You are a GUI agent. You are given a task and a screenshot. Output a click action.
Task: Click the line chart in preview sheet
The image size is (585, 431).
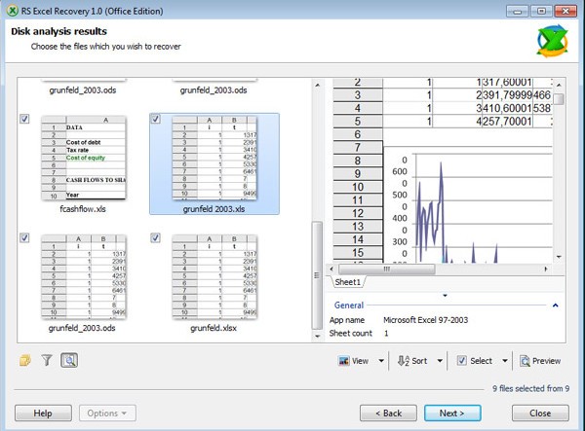[468, 204]
